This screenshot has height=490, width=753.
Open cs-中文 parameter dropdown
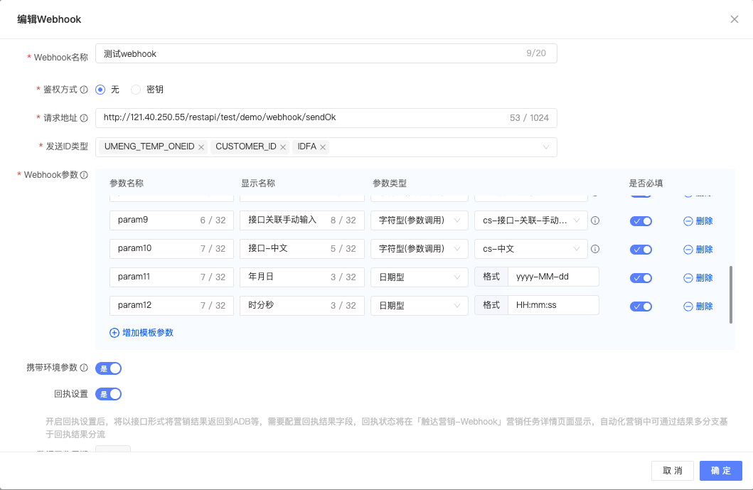(531, 249)
